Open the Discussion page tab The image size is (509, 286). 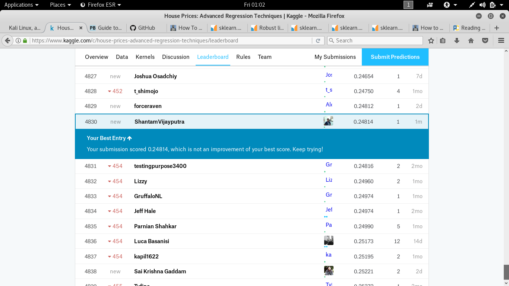[x=176, y=57]
